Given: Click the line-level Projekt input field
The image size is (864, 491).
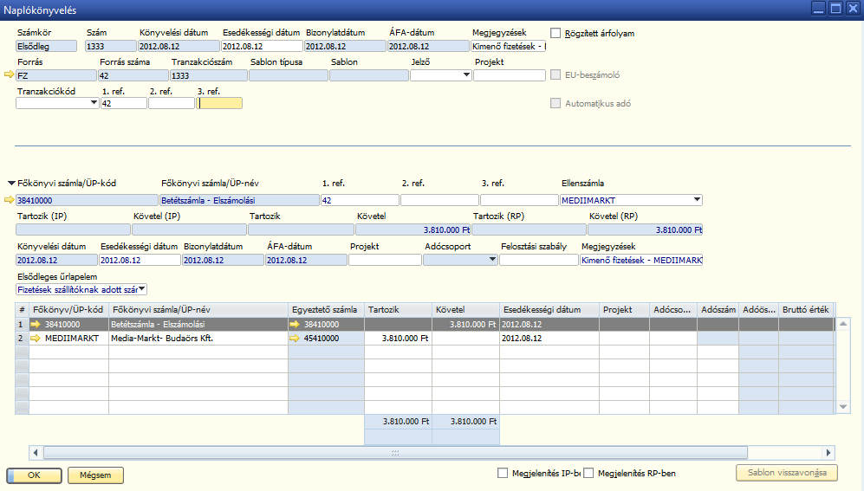Looking at the screenshot, I should [385, 260].
